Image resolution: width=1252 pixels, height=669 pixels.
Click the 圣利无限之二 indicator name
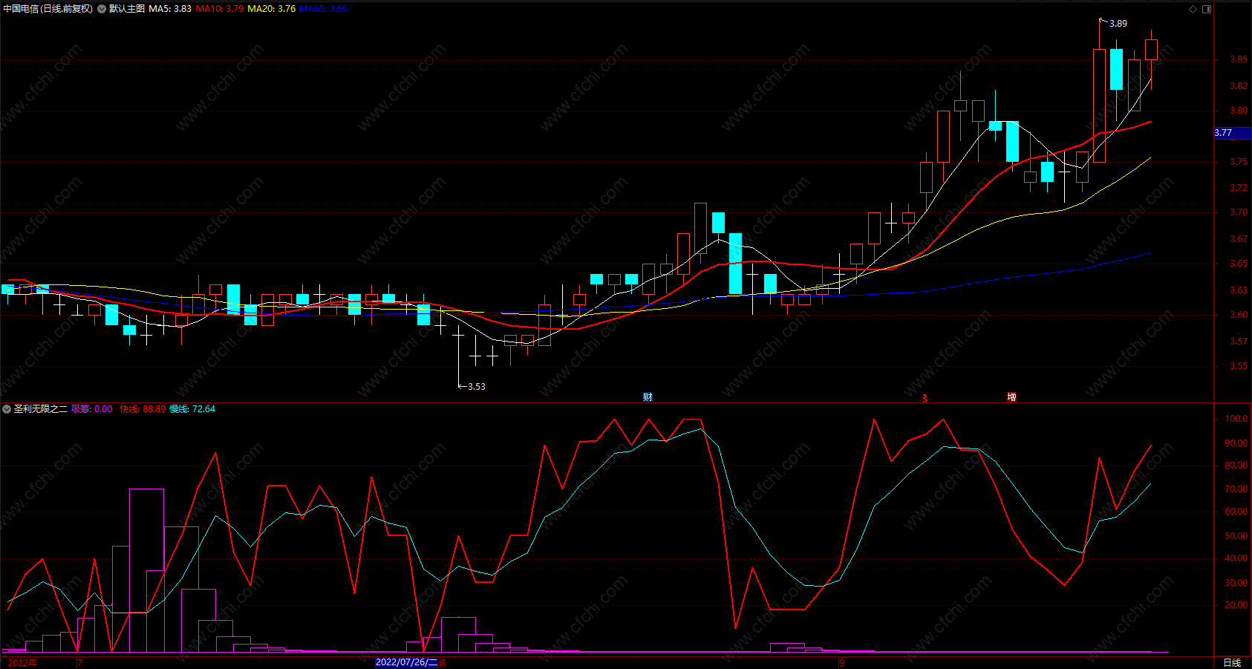click(40, 409)
